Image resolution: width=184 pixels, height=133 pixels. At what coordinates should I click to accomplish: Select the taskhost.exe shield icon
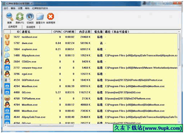(7, 37)
